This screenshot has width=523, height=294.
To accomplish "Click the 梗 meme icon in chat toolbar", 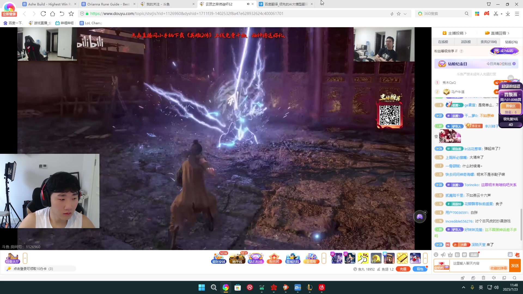I will 464,255.
